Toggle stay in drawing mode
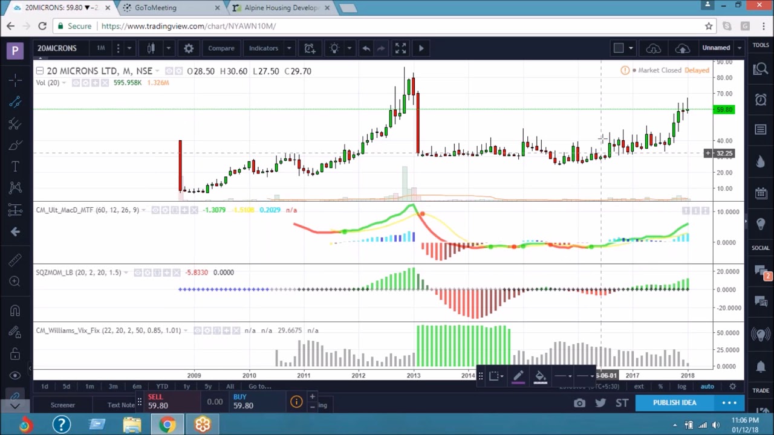 point(15,332)
